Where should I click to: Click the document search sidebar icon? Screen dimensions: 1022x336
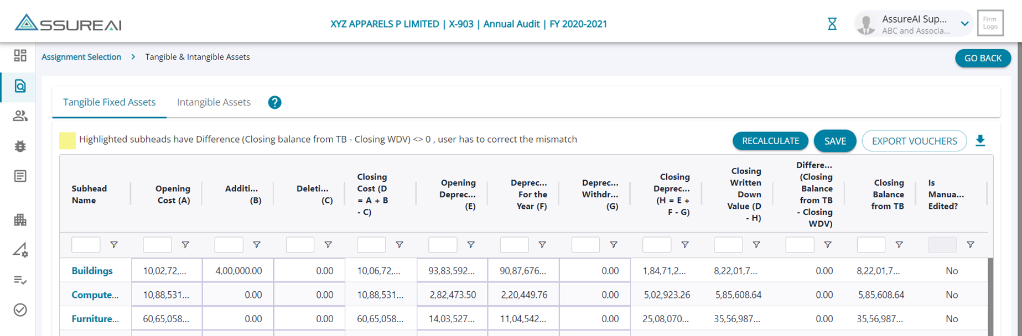point(20,86)
